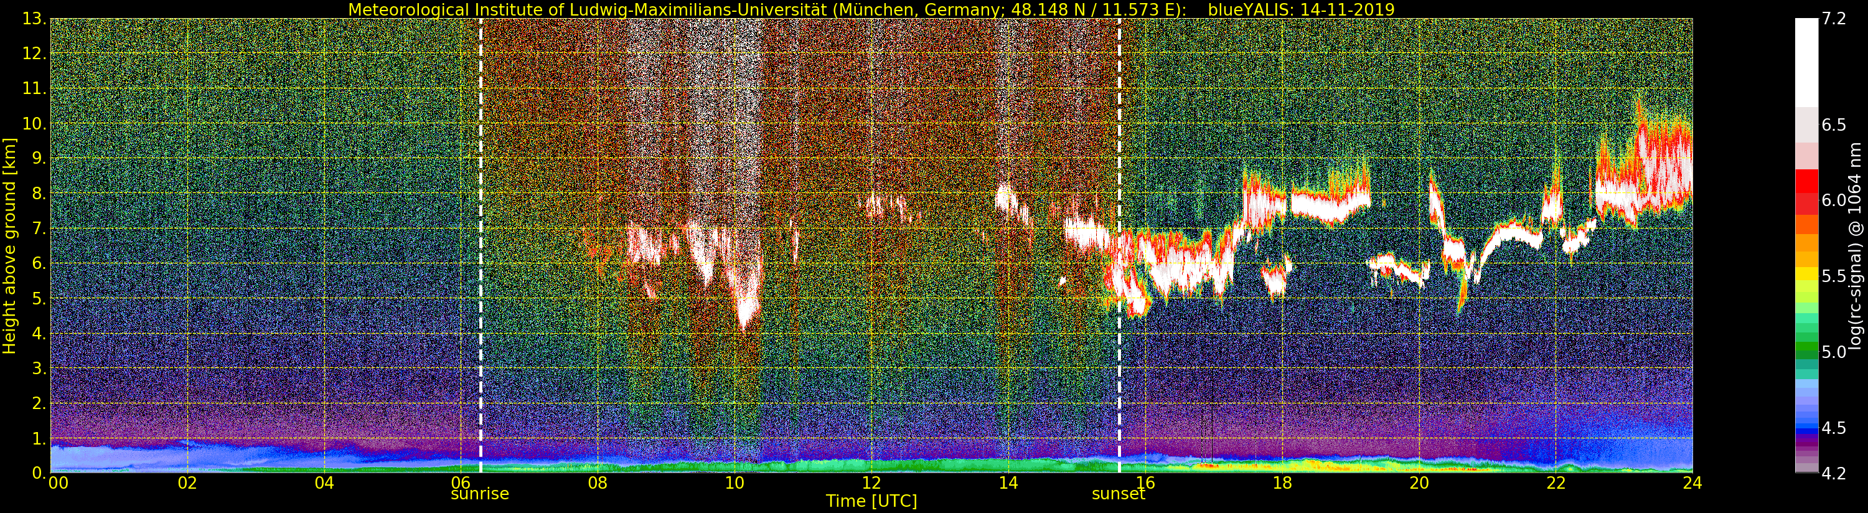Click the 'Height above ground [km]' axis label

(x=9, y=245)
